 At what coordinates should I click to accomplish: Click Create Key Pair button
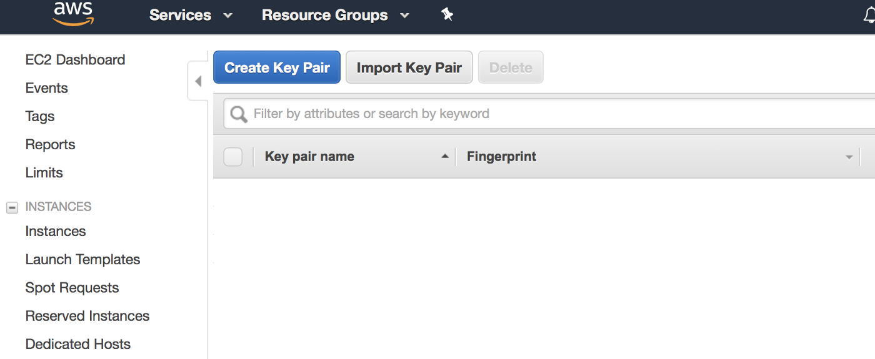click(277, 67)
